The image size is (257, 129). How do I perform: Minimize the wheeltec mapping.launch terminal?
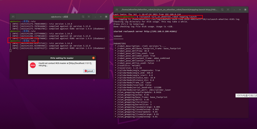[x=234, y=10]
